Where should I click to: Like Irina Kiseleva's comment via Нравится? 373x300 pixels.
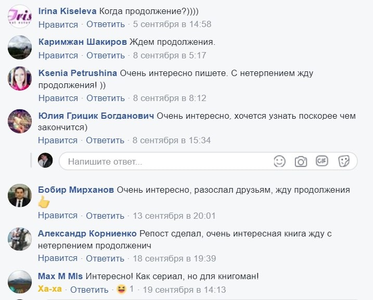[x=58, y=24]
